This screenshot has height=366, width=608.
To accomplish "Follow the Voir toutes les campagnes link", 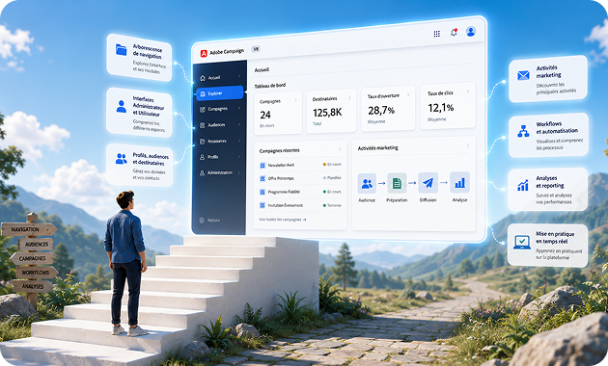I will click(282, 220).
